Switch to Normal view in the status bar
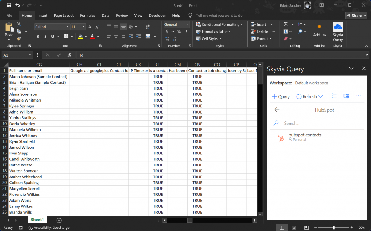The width and height of the screenshot is (371, 231). tap(282, 227)
